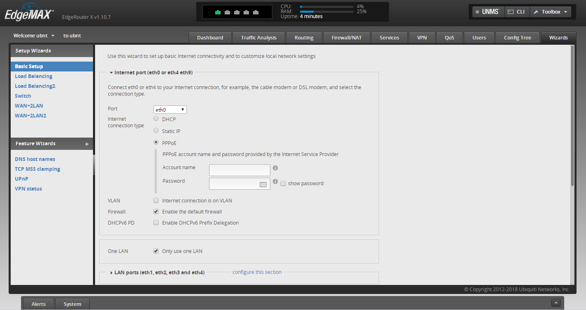Click the sidebar collapse handle

click(x=94, y=164)
